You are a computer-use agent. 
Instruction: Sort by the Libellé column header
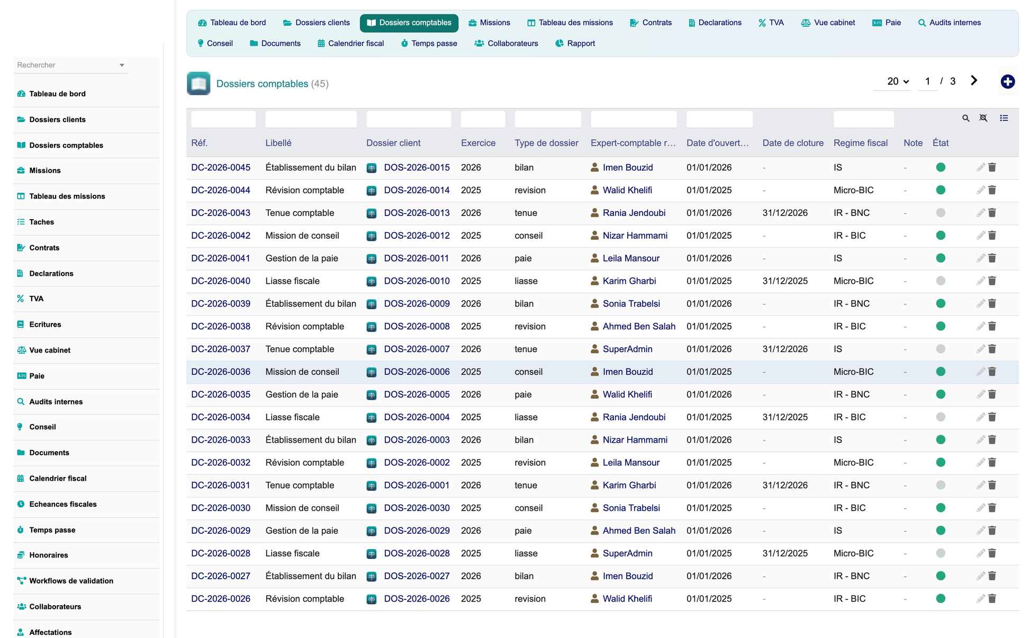pos(278,143)
